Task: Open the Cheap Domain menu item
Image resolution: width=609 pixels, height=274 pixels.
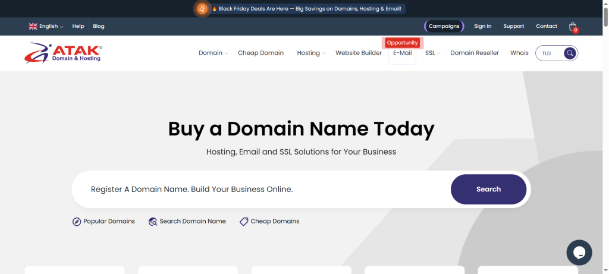Action: click(261, 53)
